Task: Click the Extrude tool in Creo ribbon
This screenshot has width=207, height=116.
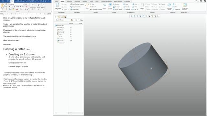Action: tap(110, 6)
